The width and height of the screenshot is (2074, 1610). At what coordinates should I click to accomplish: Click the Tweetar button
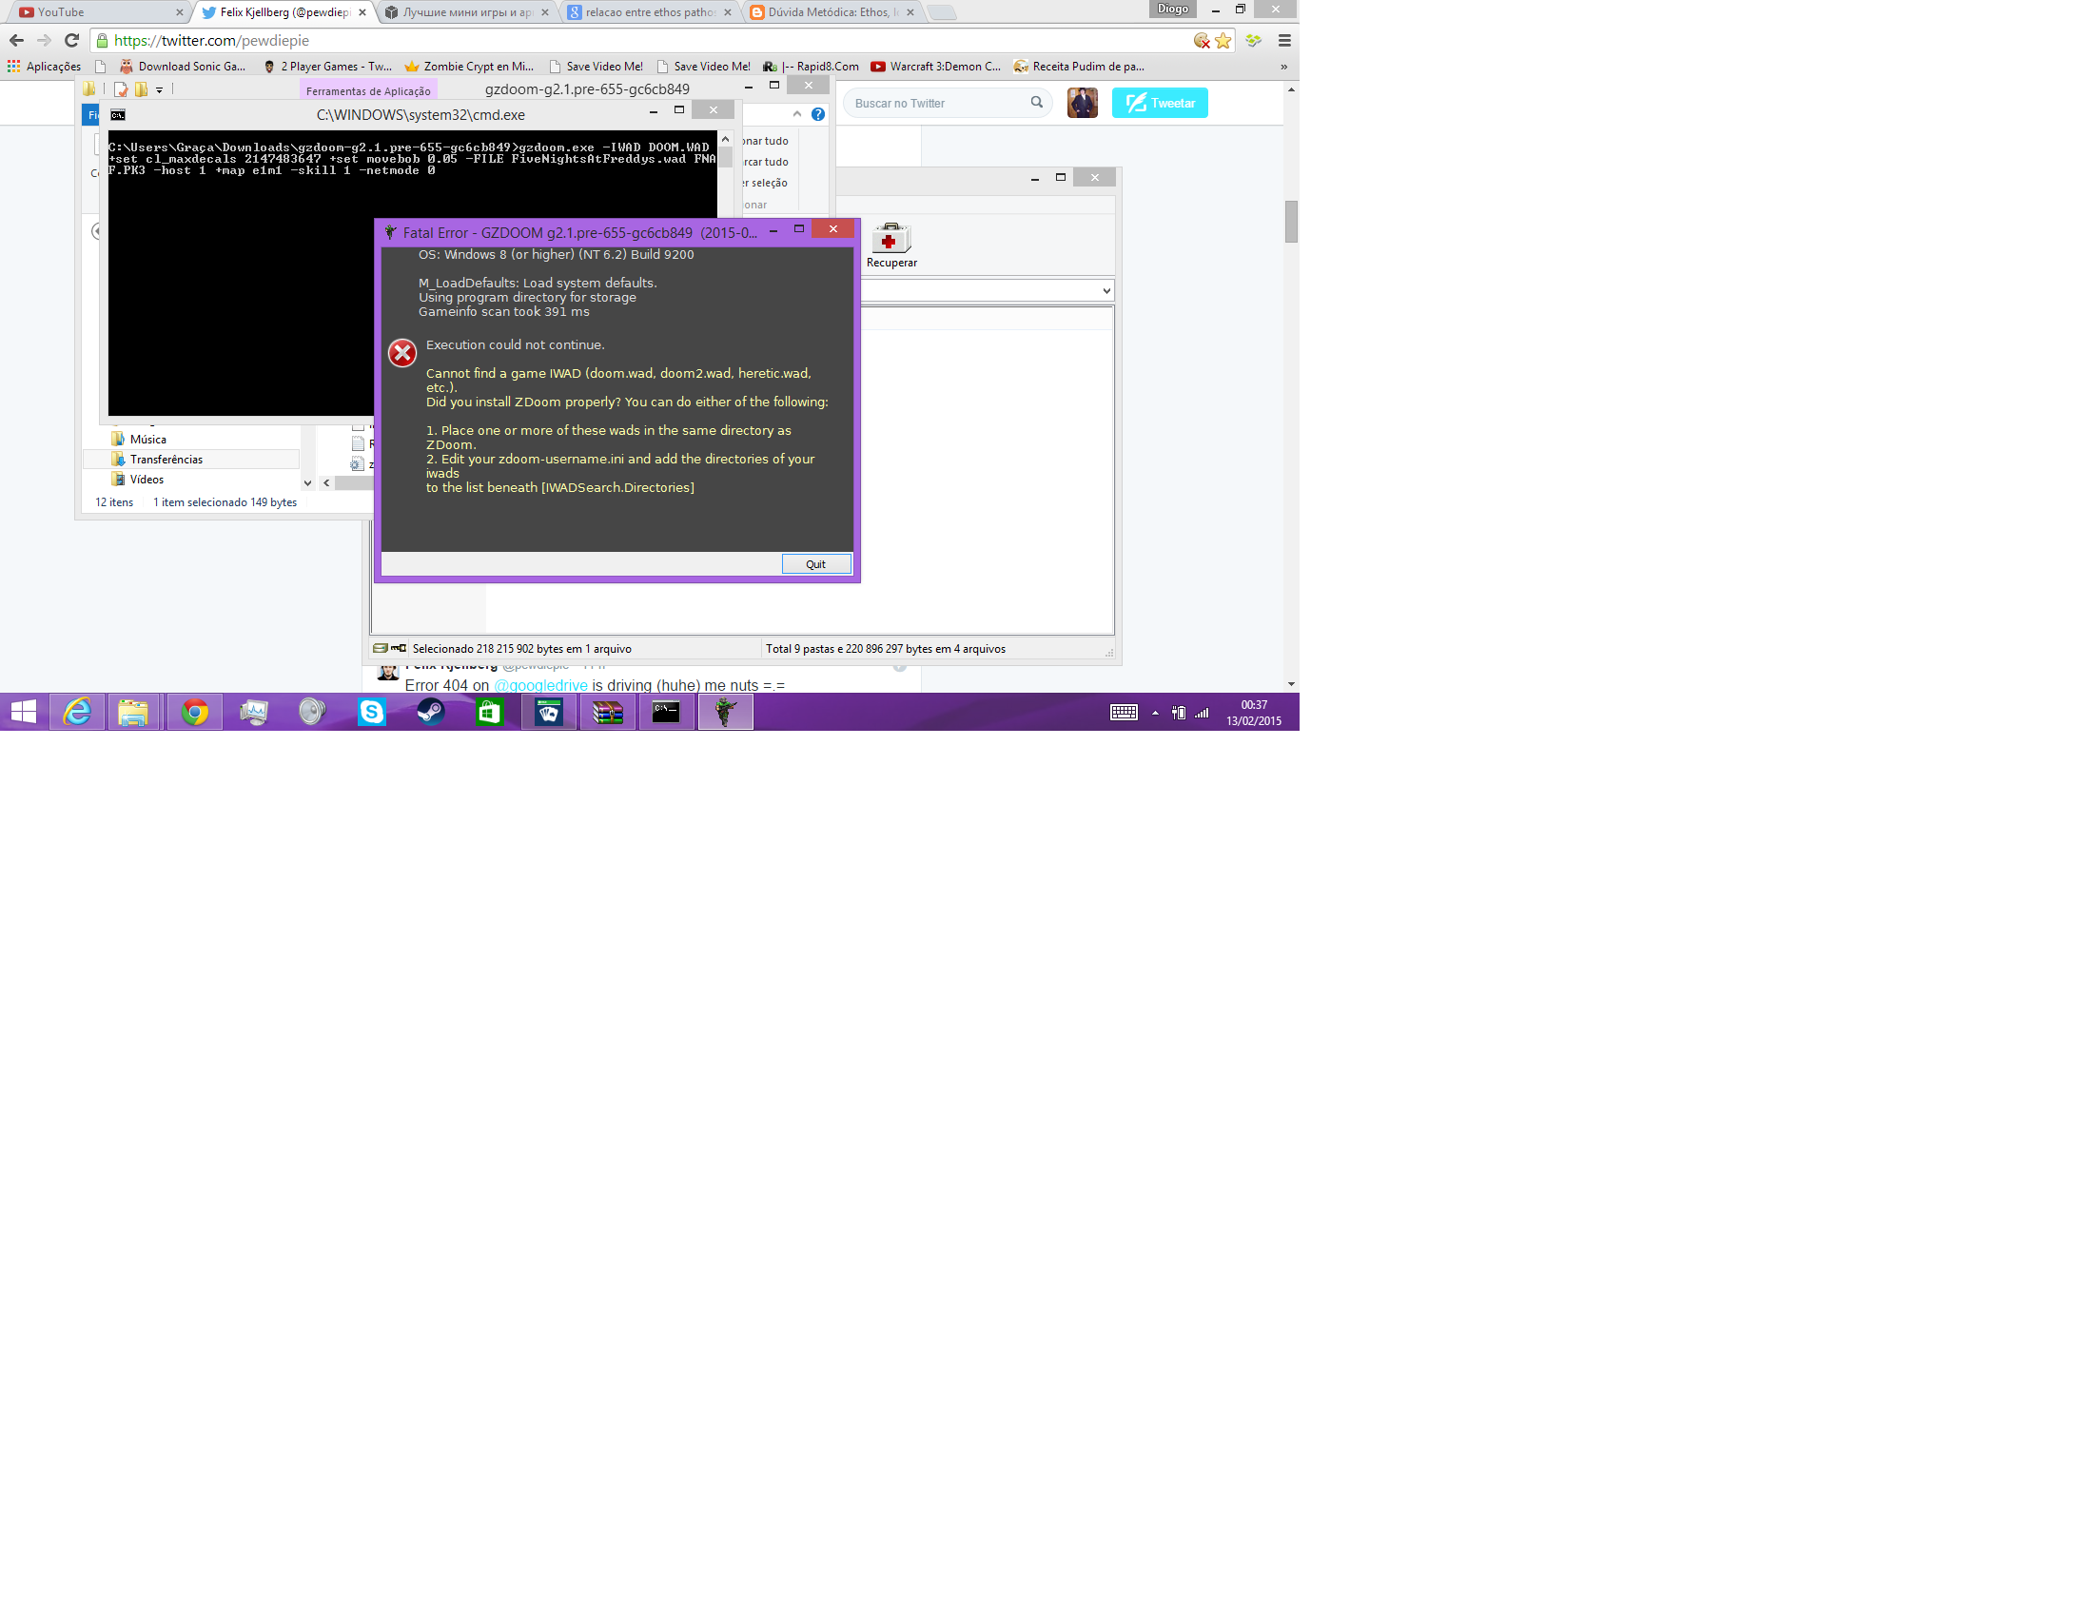1160,103
